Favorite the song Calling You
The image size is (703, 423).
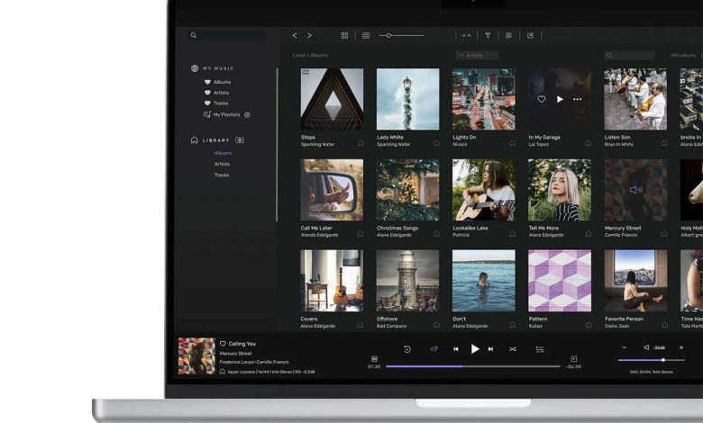[223, 344]
